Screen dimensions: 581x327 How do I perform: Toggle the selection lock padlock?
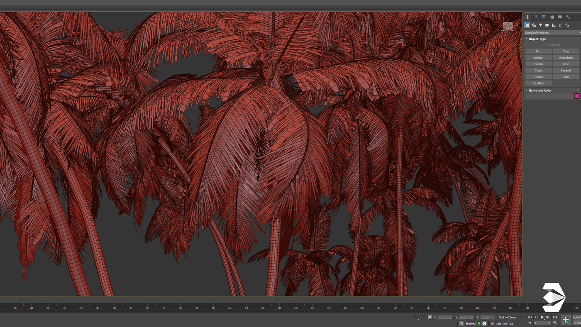pyautogui.click(x=423, y=317)
